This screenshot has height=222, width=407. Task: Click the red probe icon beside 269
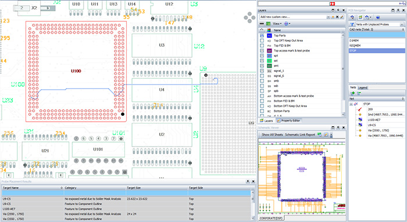coord(360,109)
